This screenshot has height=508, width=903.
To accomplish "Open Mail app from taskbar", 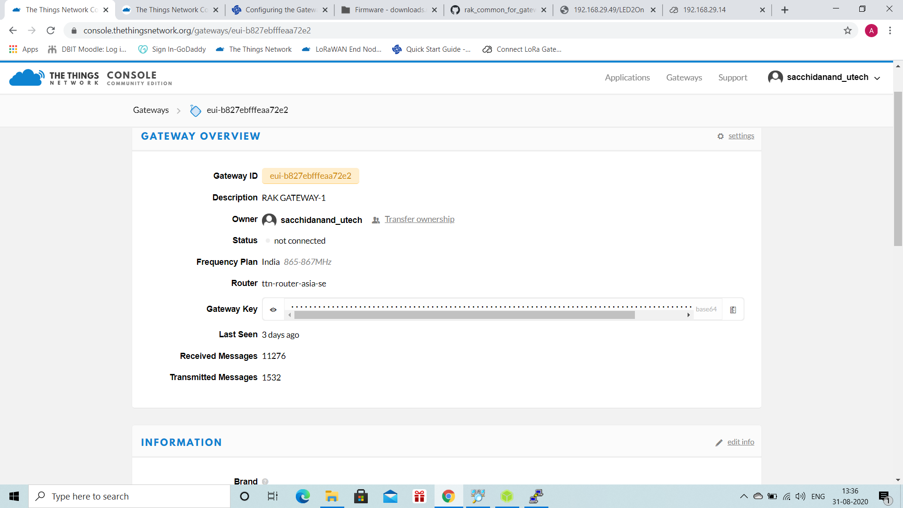I will coord(390,496).
